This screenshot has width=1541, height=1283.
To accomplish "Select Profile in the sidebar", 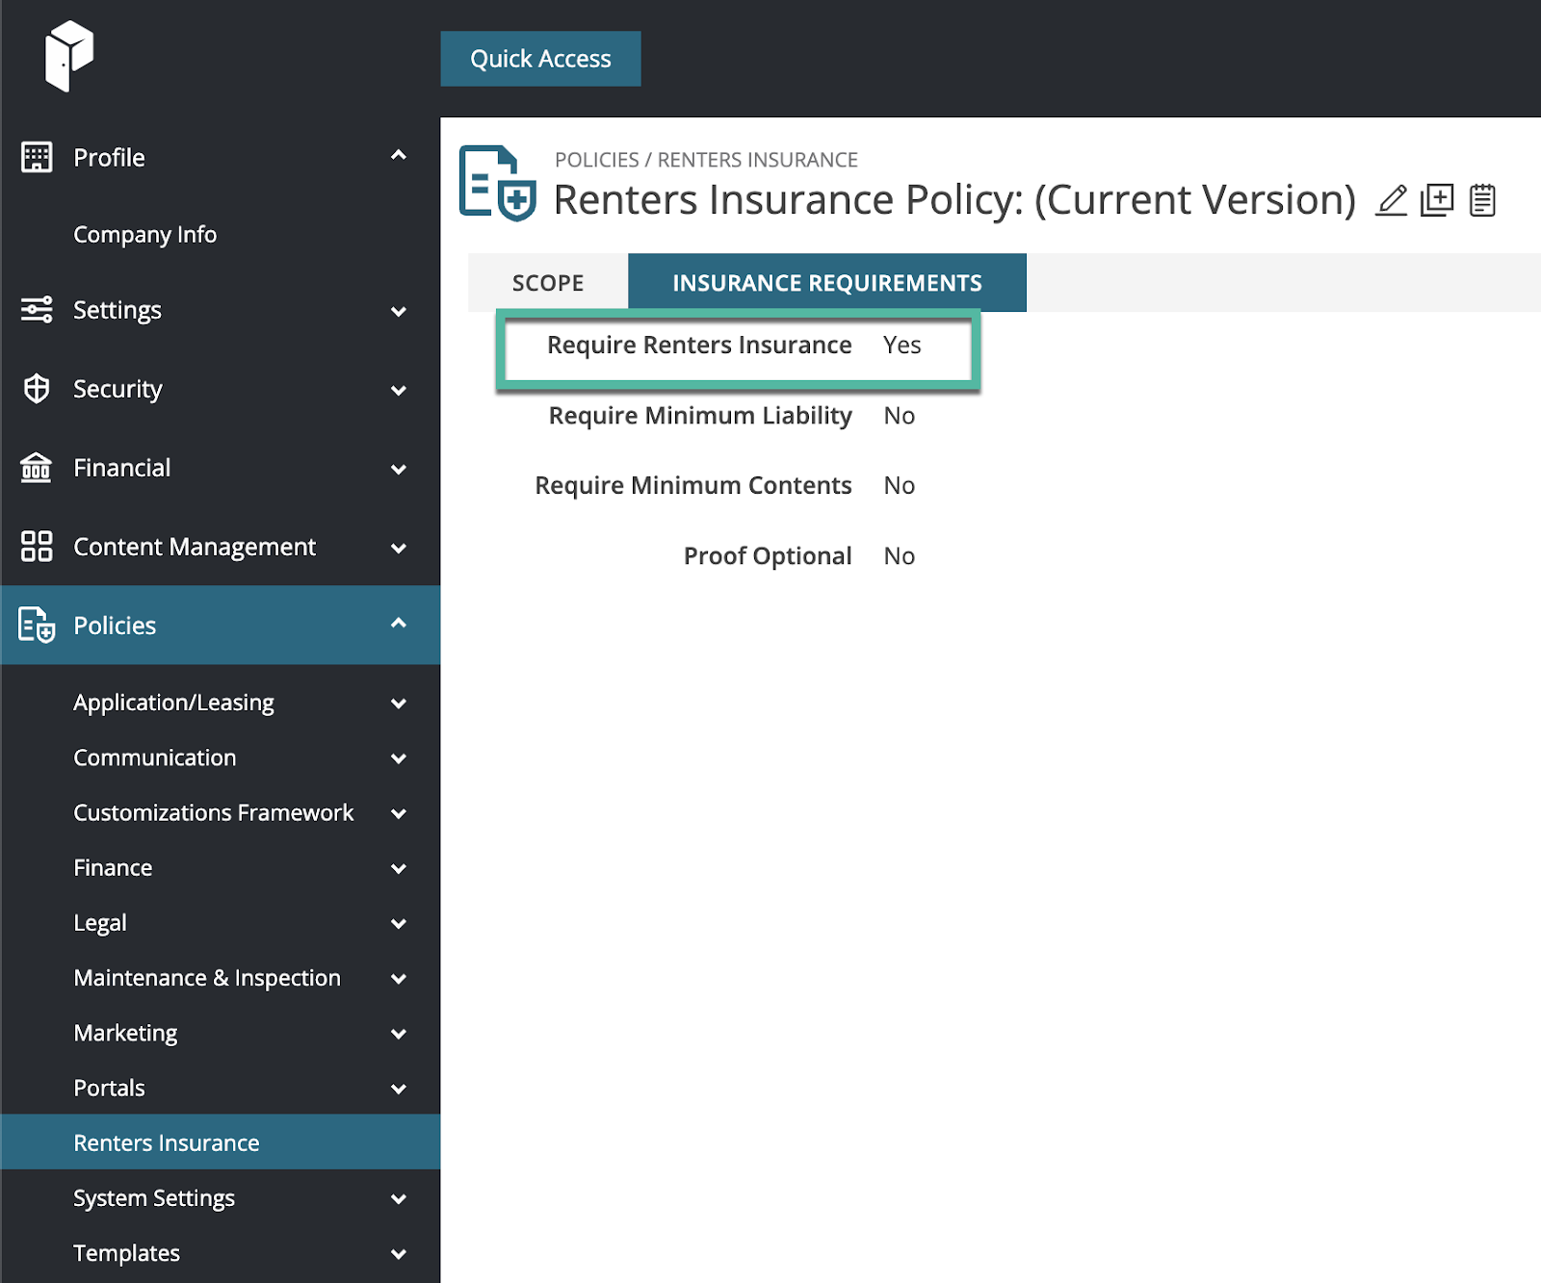I will (x=109, y=157).
